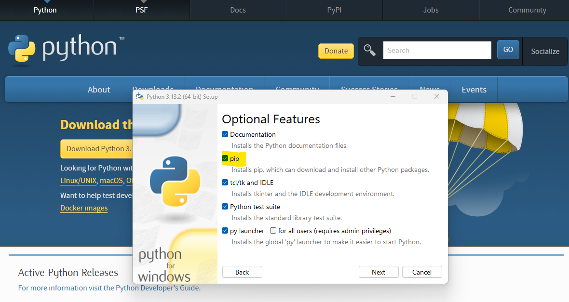Toggle the pip checkbox
The height and width of the screenshot is (302, 569).
[225, 158]
